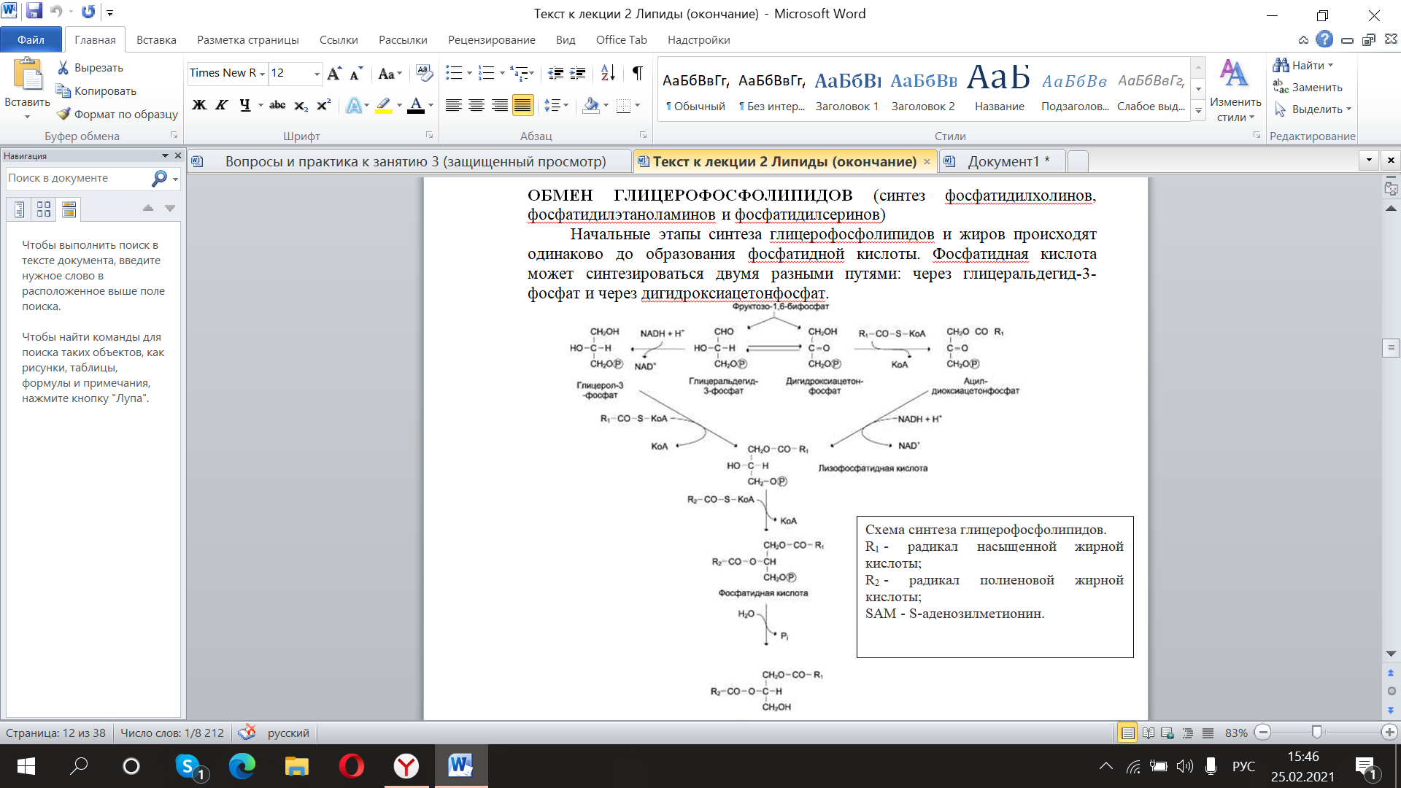
Task: Expand the styles gallery with More arrow
Action: click(1198, 111)
